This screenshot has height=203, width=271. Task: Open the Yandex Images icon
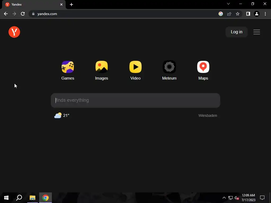coord(102,67)
